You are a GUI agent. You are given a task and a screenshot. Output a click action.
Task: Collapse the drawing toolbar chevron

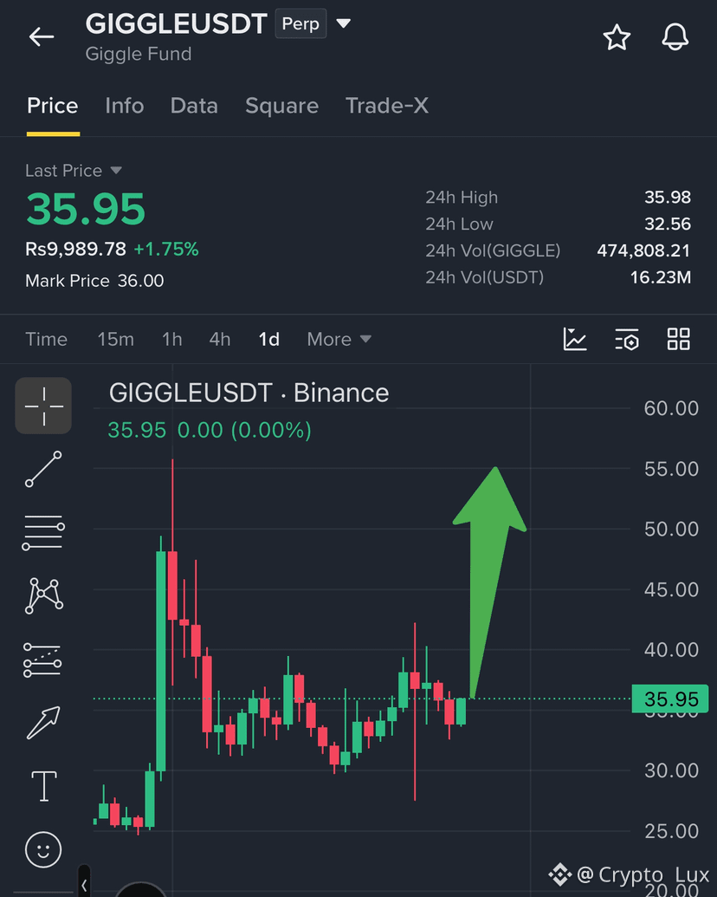83,886
